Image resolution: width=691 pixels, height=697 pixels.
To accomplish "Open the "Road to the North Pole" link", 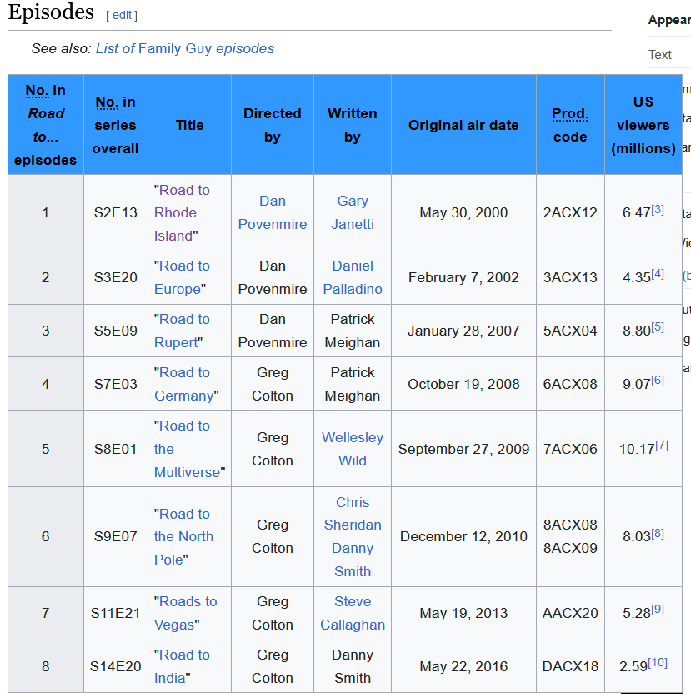I will click(x=183, y=536).
